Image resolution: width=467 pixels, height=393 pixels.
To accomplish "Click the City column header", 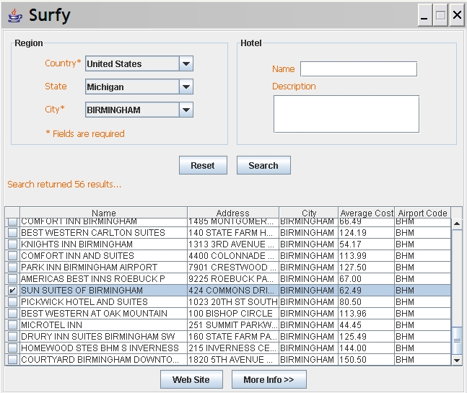I will click(308, 213).
